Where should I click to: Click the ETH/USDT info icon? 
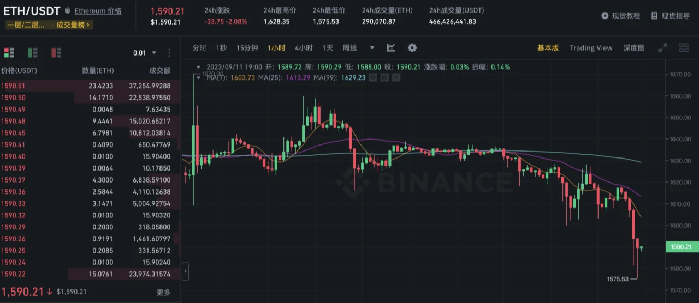coord(67,11)
